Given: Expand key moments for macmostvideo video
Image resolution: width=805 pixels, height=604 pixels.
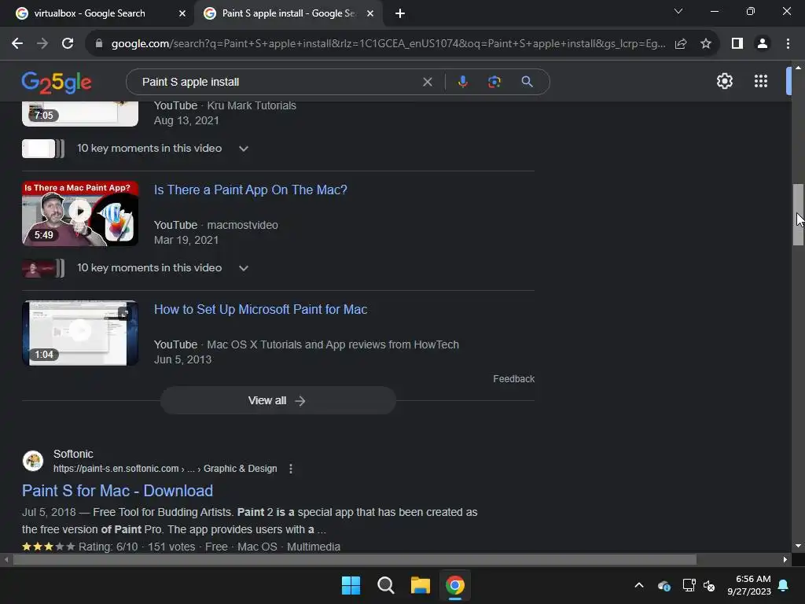Looking at the screenshot, I should click(244, 268).
